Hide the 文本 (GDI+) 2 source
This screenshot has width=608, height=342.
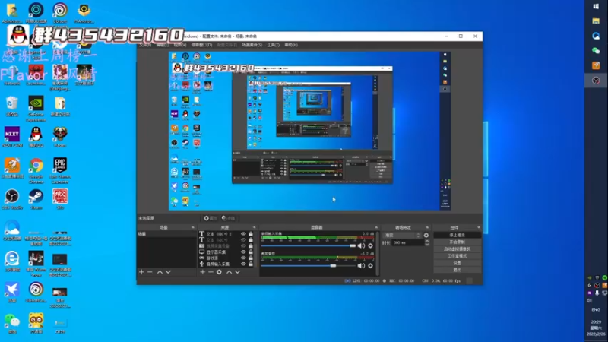click(x=243, y=234)
